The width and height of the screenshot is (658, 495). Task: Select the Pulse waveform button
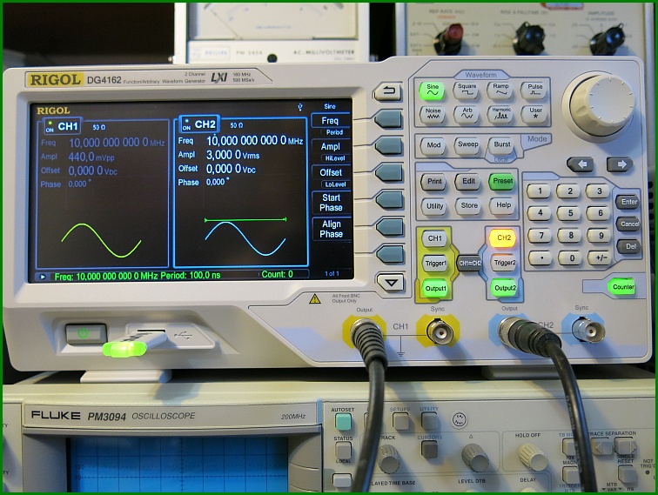click(x=534, y=90)
